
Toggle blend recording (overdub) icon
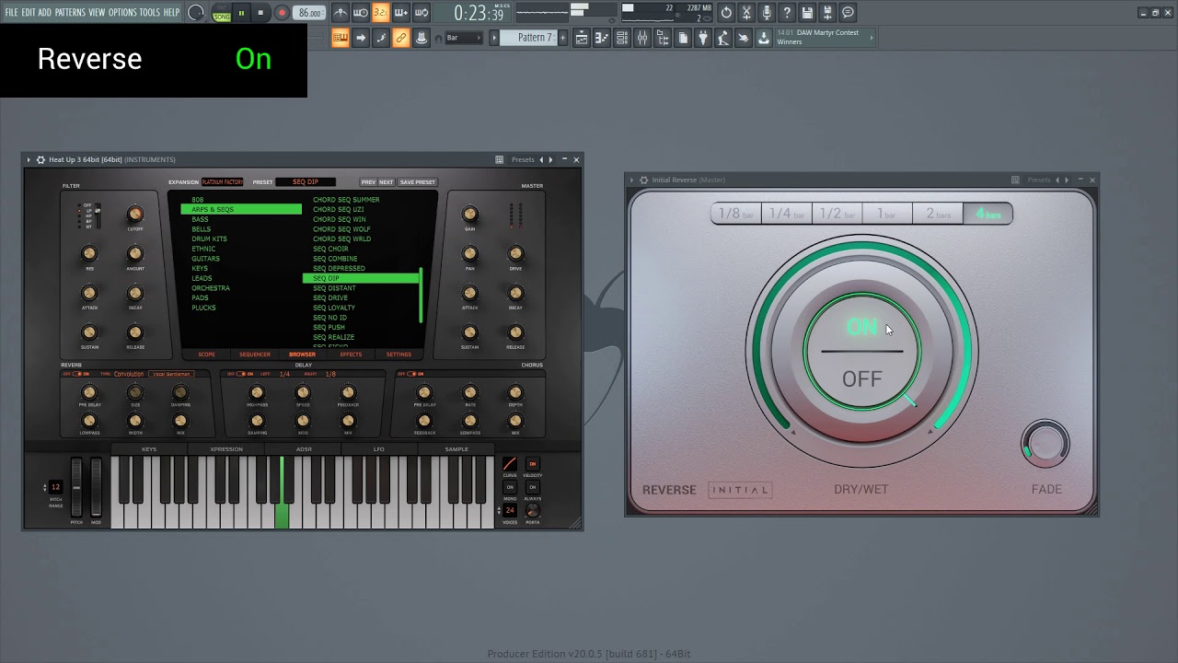400,13
